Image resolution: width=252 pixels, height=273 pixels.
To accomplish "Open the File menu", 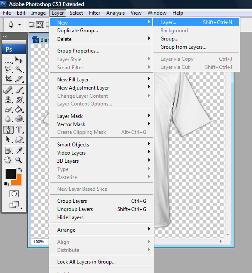I will (7, 13).
